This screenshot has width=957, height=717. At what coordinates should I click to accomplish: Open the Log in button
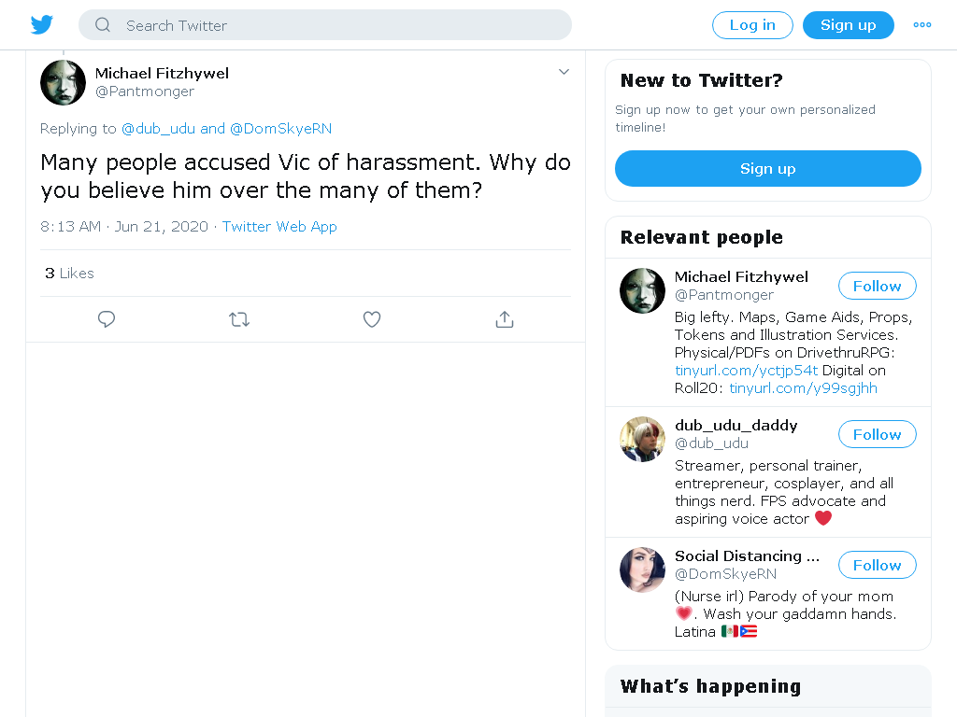click(752, 25)
